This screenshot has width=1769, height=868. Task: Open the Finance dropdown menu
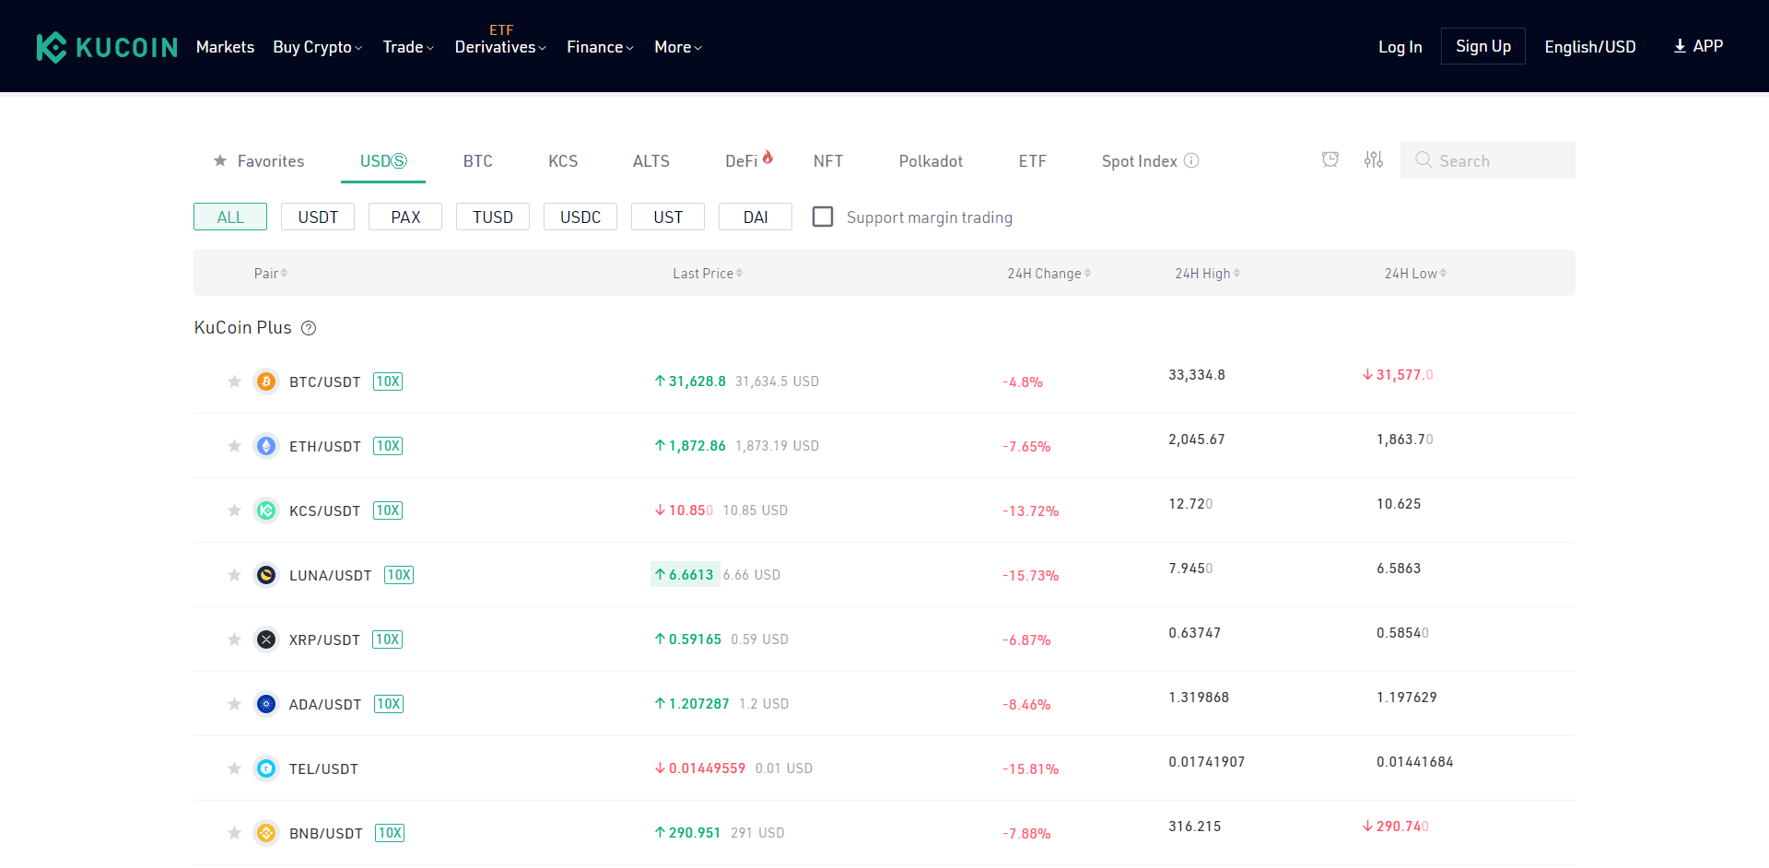600,47
